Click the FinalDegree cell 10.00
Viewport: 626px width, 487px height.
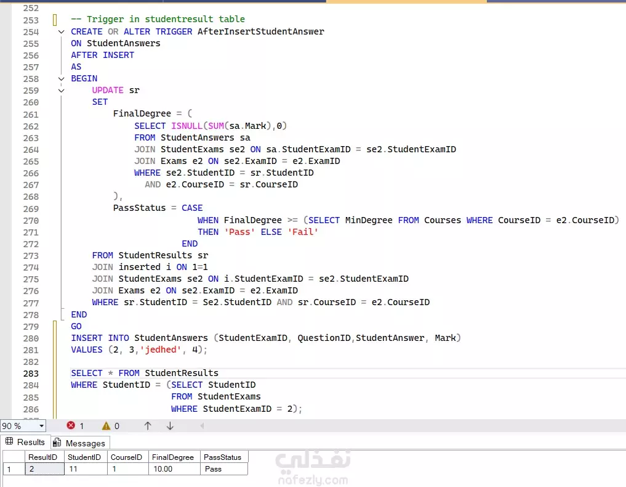[174, 469]
